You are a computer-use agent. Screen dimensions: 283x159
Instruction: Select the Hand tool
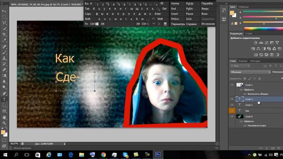coord(4,117)
